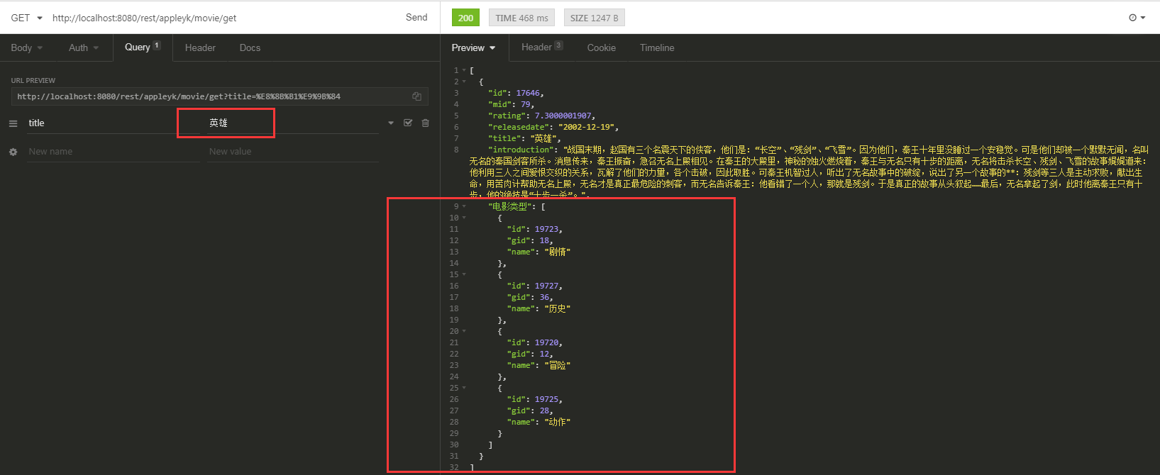Viewport: 1160px width, 475px height.
Task: Click the "id": 19723 line
Action: (x=535, y=229)
